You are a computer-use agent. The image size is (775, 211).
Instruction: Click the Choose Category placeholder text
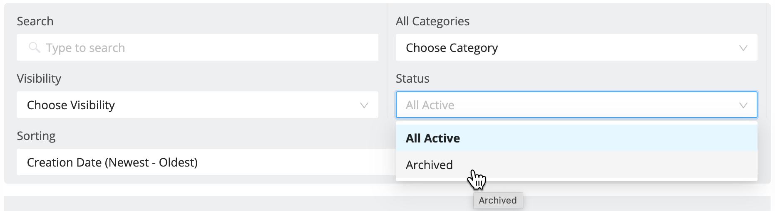(x=452, y=48)
